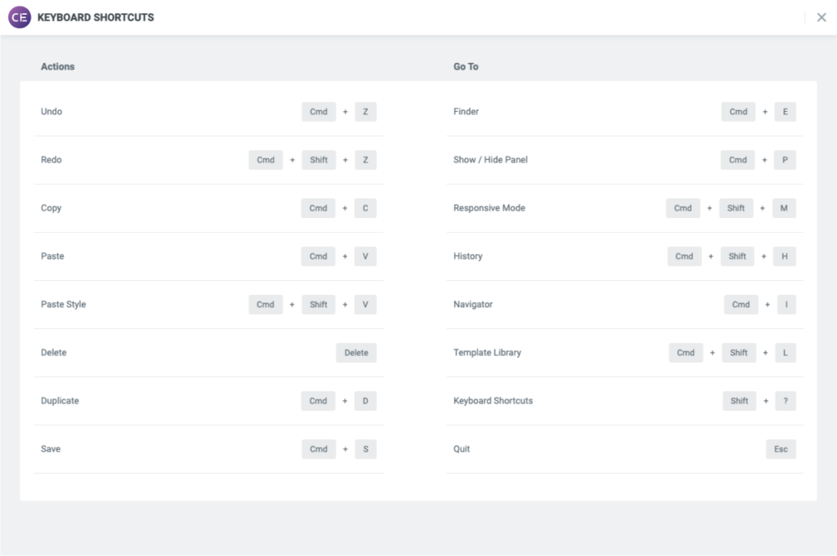837x556 pixels.
Task: Click the M key badge in Responsive Mode row
Action: (784, 207)
